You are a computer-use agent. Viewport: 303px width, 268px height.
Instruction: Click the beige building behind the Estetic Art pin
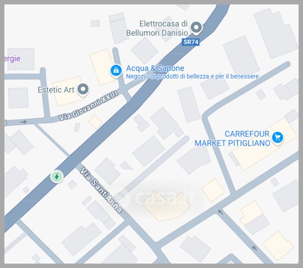[x=68, y=91]
